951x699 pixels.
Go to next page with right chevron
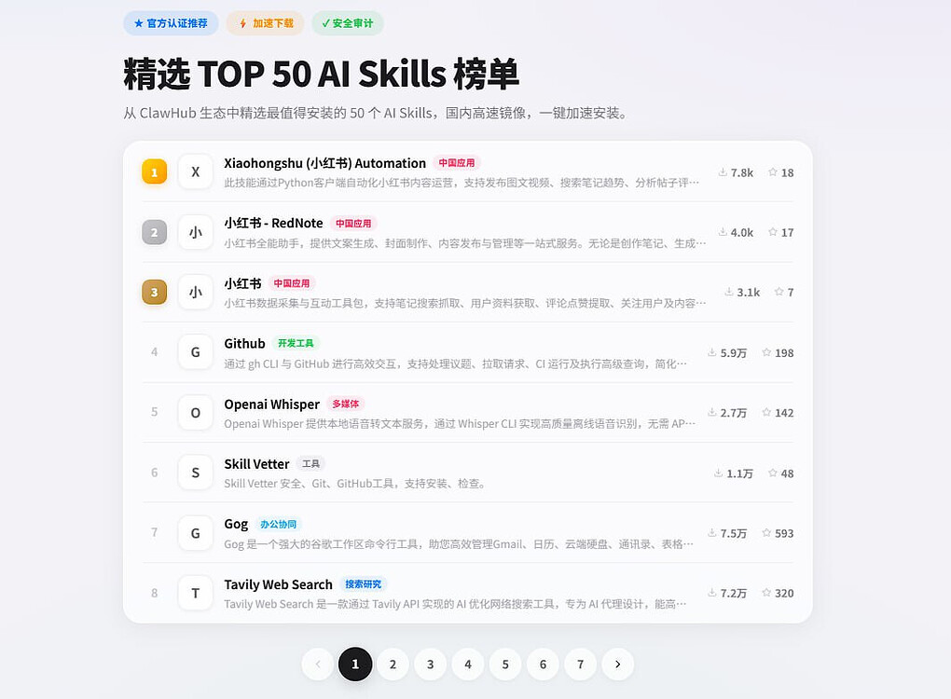[x=618, y=665]
